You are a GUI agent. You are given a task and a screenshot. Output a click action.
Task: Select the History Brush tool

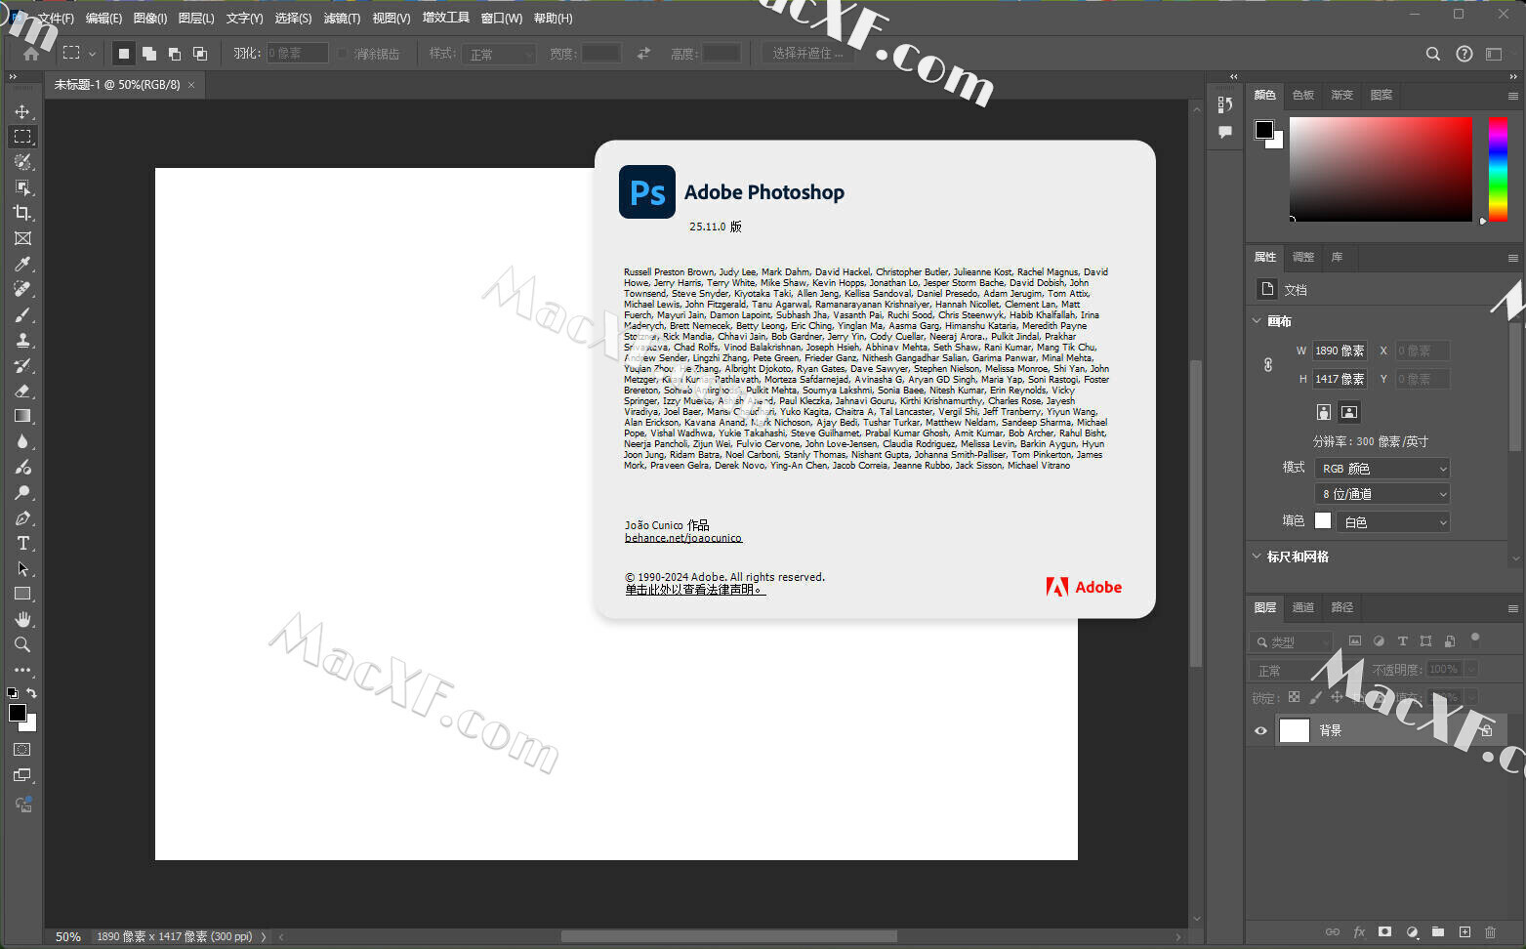pos(22,365)
